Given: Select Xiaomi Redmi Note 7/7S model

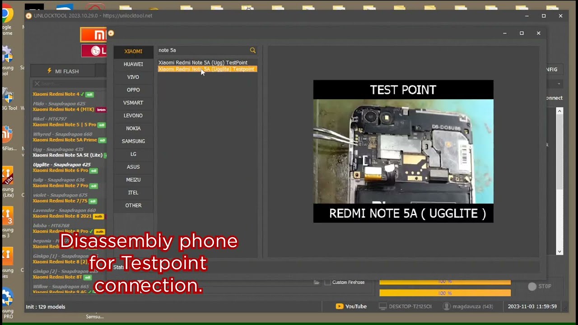Looking at the screenshot, I should pos(60,201).
